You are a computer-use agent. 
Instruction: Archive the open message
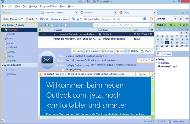point(107,51)
